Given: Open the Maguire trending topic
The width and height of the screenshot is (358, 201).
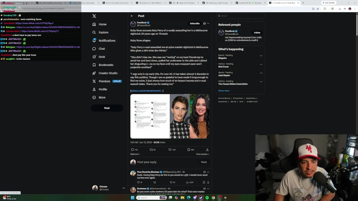Looking at the screenshot, I should click(x=223, y=58).
